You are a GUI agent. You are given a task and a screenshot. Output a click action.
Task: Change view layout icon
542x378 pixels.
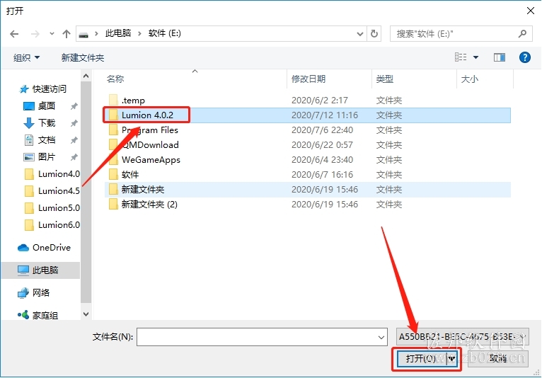tap(461, 57)
